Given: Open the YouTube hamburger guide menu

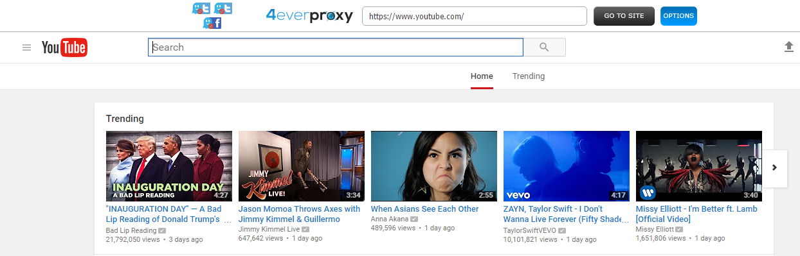Looking at the screenshot, I should (26, 47).
